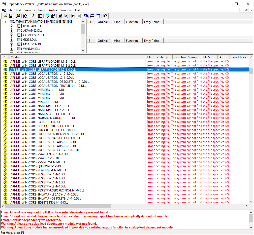The width and height of the screenshot is (254, 235).
Task: Click the Copy toolbar icon
Action: (x=18, y=16)
